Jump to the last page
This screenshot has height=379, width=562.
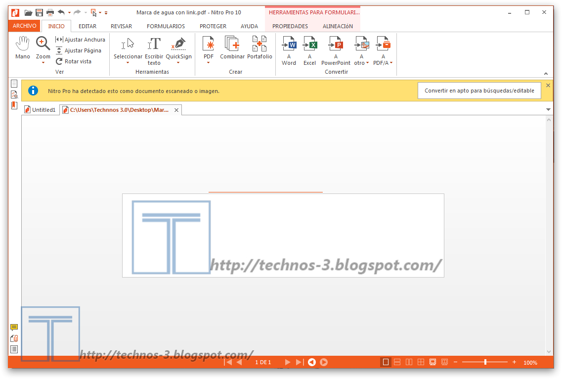coord(300,362)
